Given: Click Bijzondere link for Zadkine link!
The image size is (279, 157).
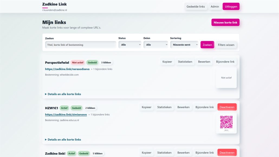Looking at the screenshot, I should (205, 153).
